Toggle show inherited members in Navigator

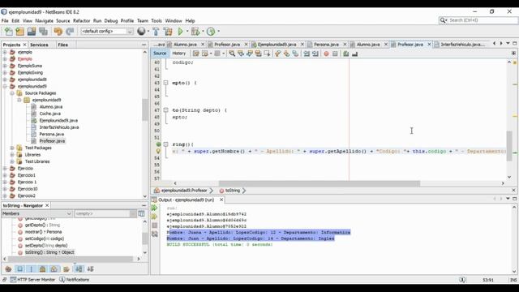click(8, 268)
